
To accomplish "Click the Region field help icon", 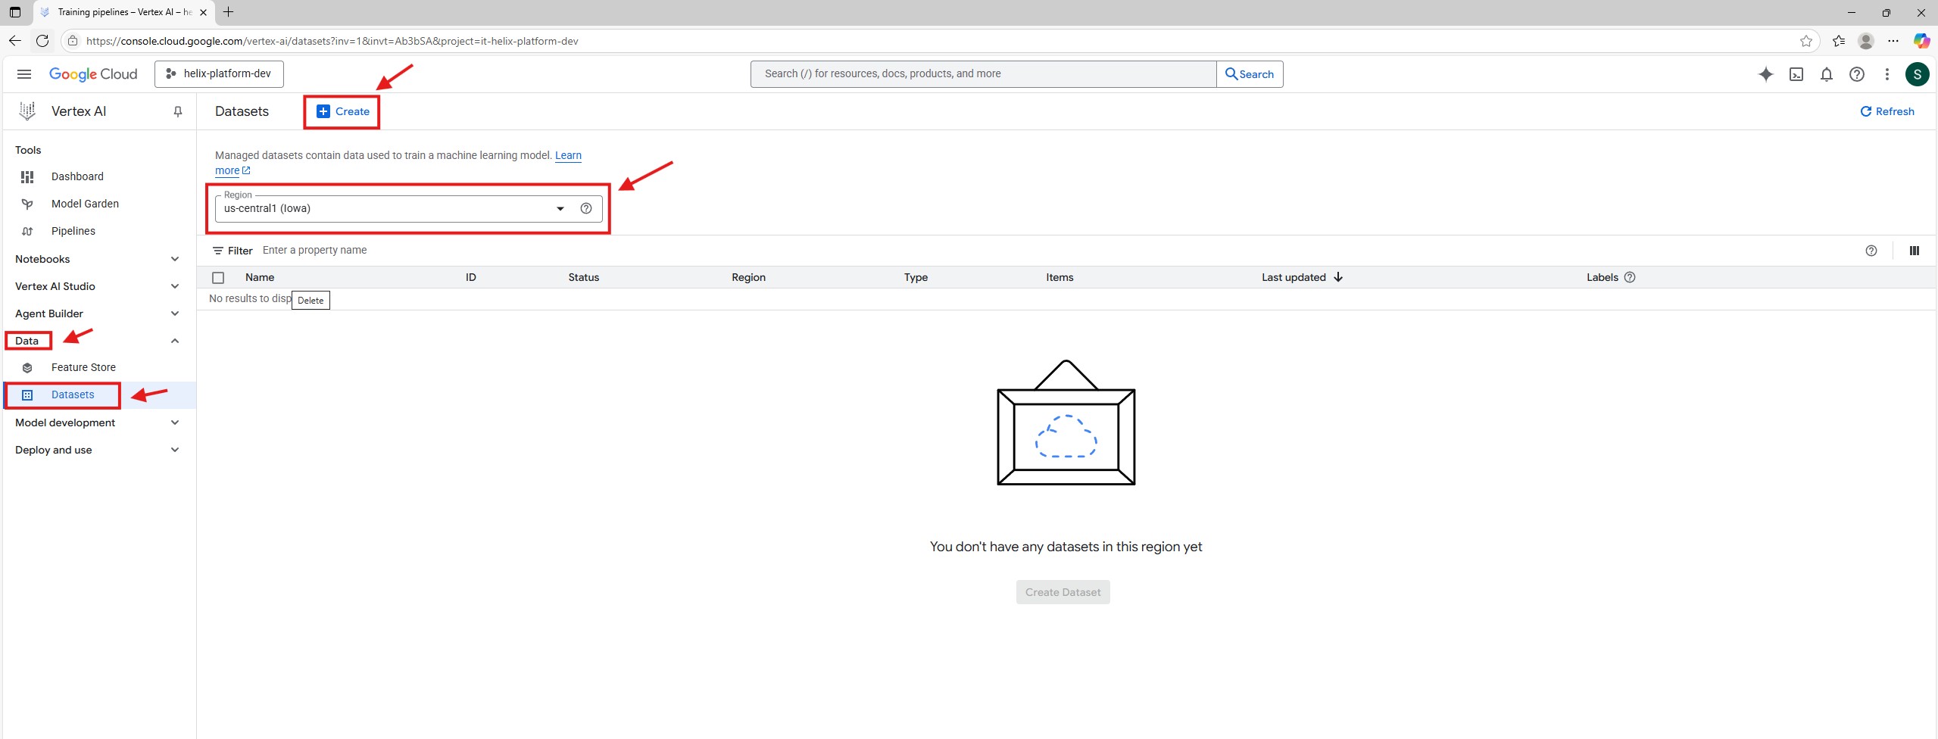I will pyautogui.click(x=585, y=209).
